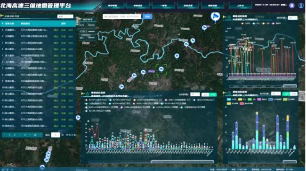
Task: Select device row 2 with the G7212 route
Action: click(38, 37)
